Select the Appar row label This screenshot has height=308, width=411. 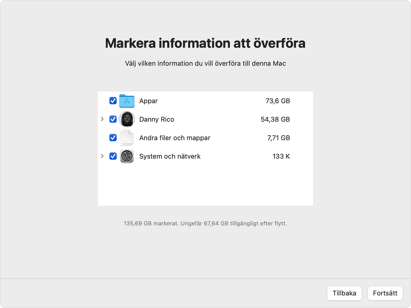click(149, 101)
